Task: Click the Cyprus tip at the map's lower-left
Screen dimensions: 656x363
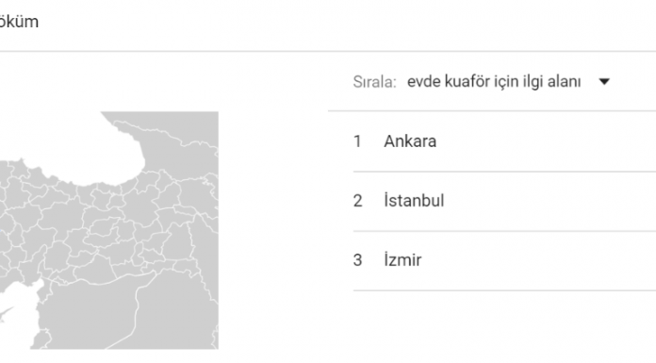Action: (x=6, y=314)
